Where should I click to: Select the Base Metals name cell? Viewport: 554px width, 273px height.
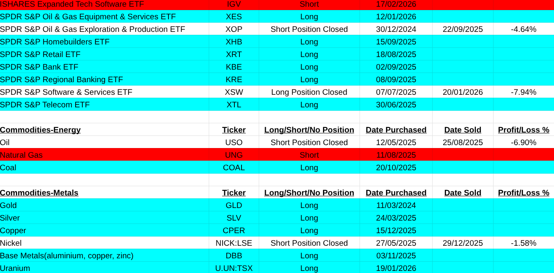(67, 255)
